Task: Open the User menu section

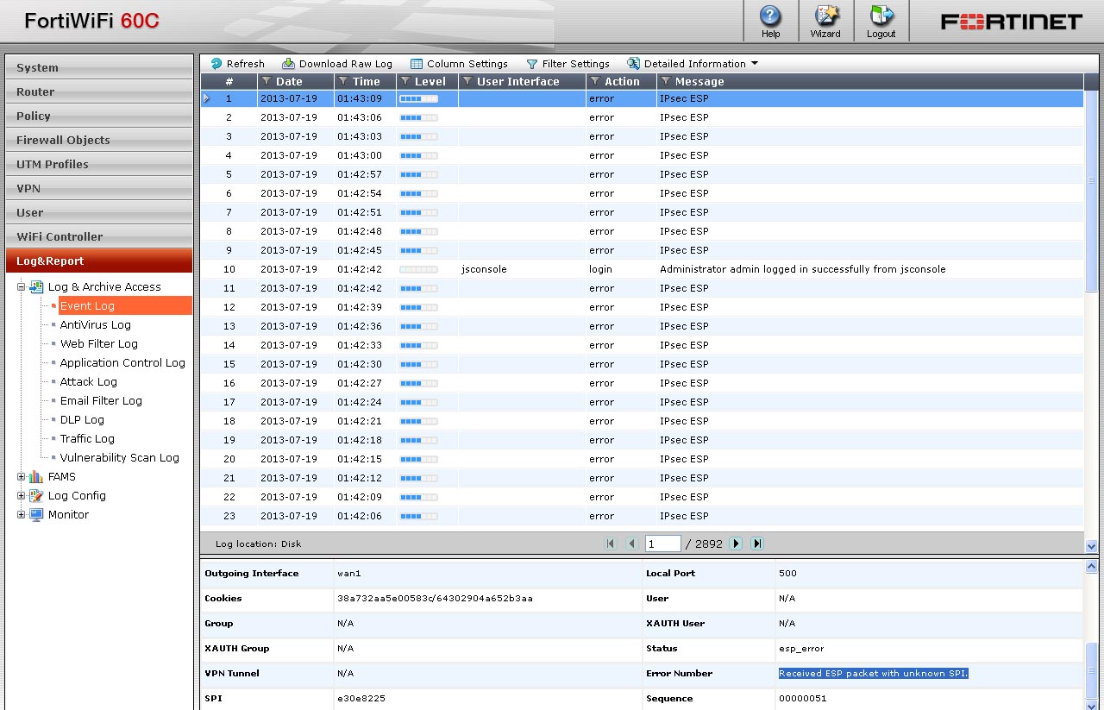Action: coord(99,212)
